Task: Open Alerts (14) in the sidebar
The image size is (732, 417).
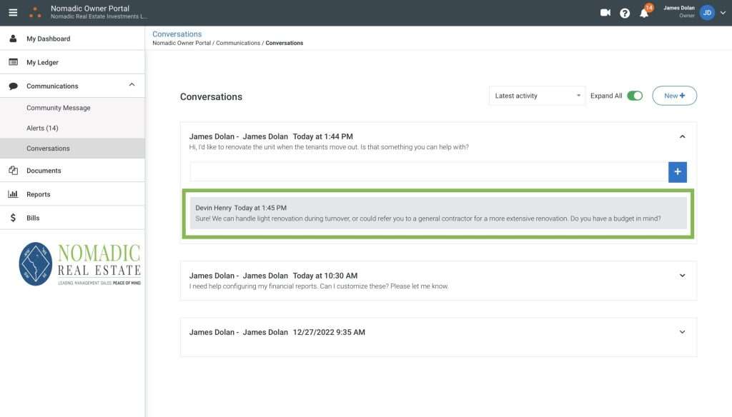Action: 42,128
